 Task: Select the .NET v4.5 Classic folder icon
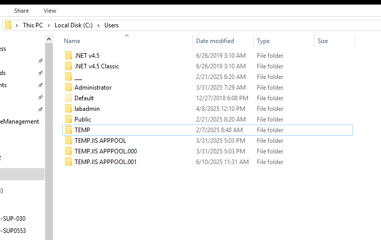point(68,66)
